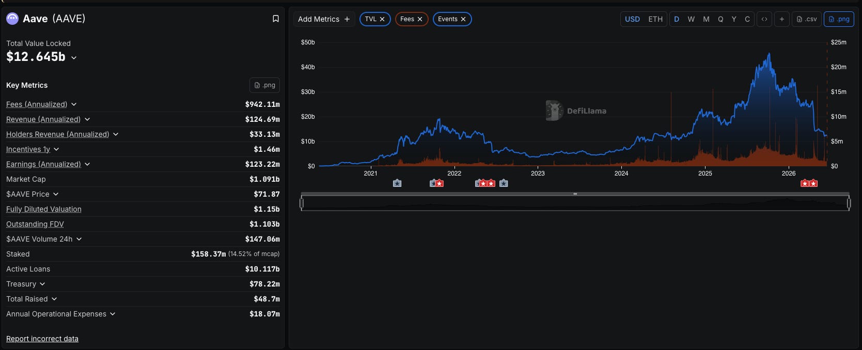The width and height of the screenshot is (862, 350).
Task: Remove the Fees metric chip
Action: pos(420,19)
